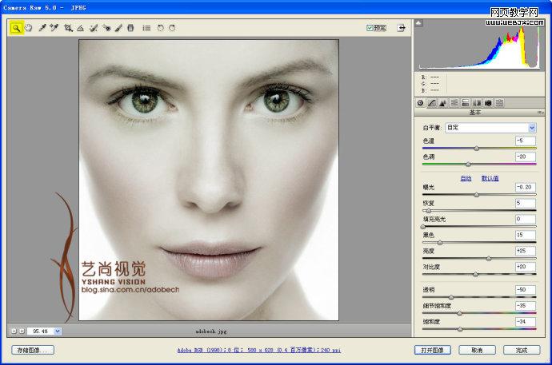Select the Spot Removal tool

[x=94, y=28]
